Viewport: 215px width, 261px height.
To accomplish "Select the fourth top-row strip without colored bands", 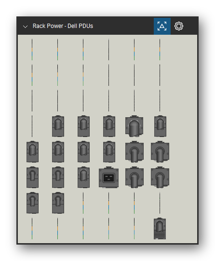I will 109,50.
